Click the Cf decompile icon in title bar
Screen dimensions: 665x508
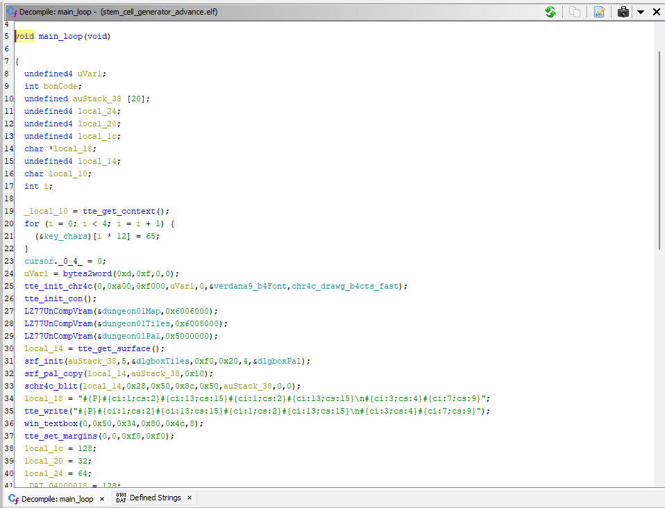[x=12, y=12]
